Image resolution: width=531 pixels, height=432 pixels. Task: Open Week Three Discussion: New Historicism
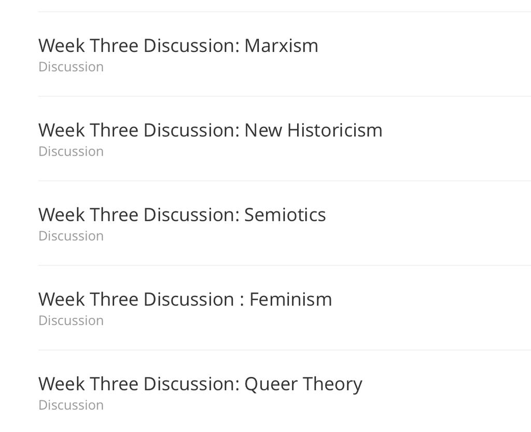click(x=210, y=130)
